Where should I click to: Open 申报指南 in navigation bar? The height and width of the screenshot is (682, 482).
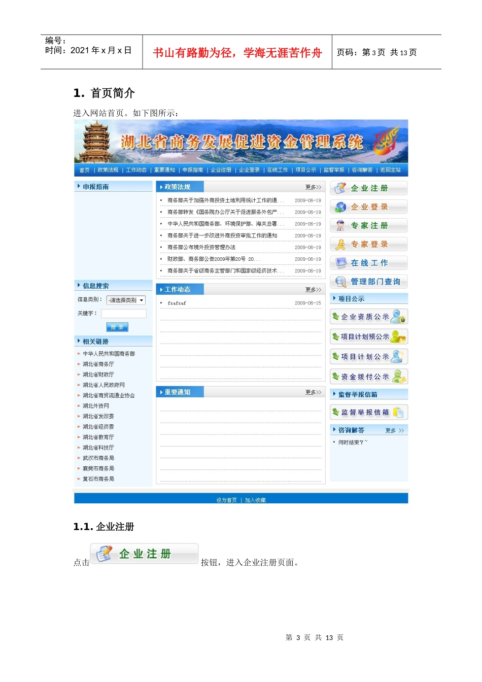[193, 170]
